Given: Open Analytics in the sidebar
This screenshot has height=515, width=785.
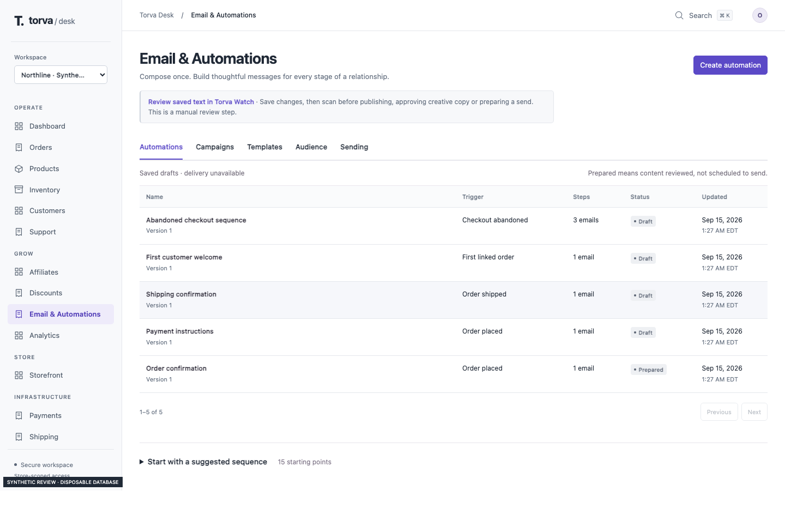Looking at the screenshot, I should [61, 336].
